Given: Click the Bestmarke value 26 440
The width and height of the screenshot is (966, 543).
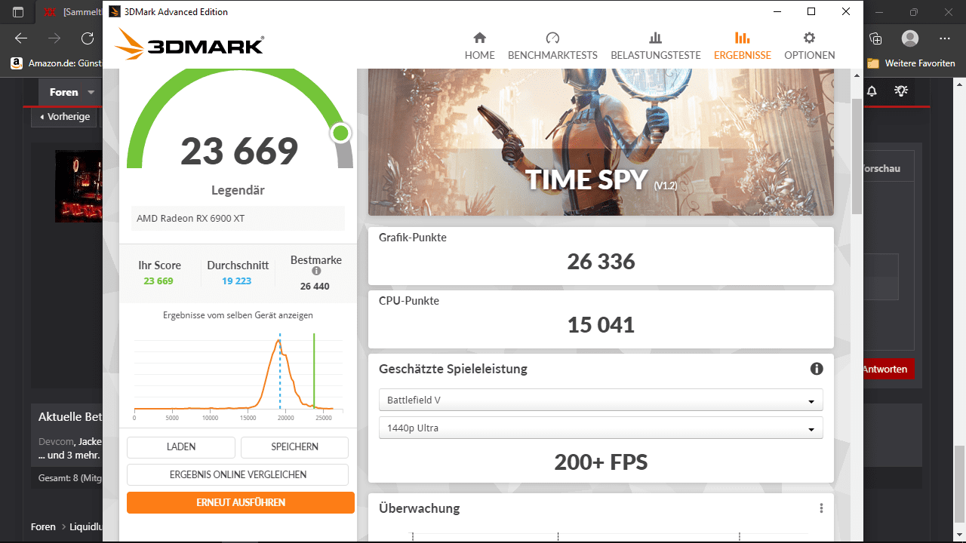Looking at the screenshot, I should [315, 287].
